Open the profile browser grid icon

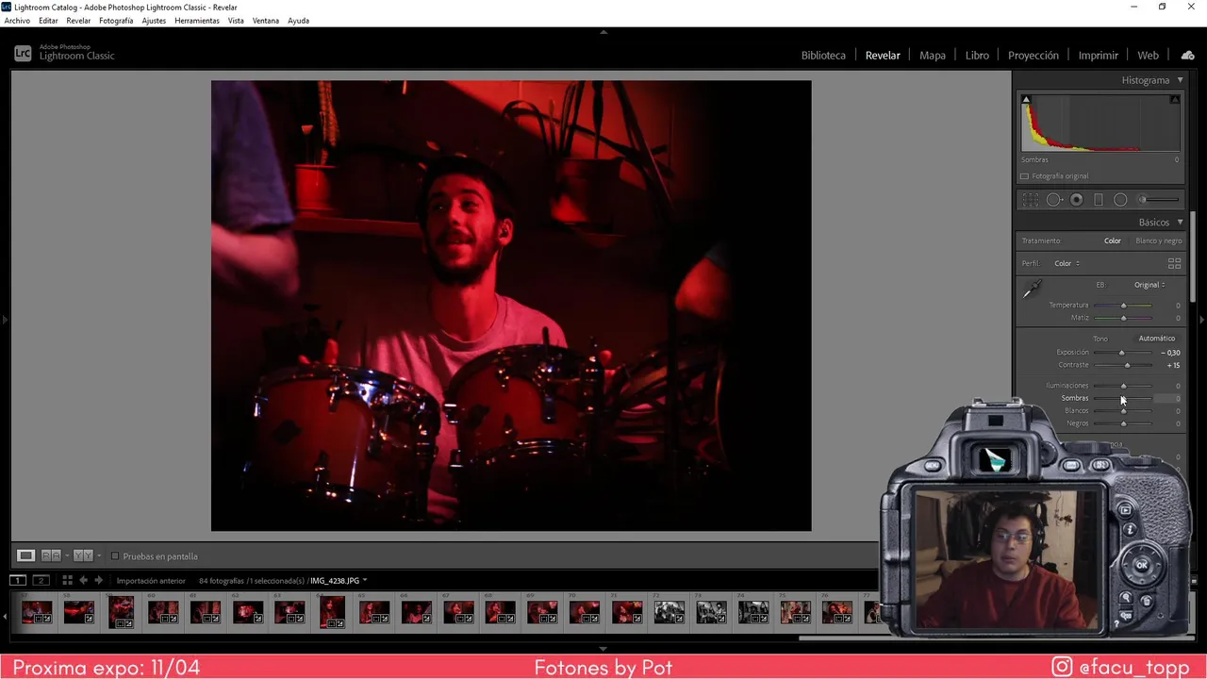coord(1174,263)
